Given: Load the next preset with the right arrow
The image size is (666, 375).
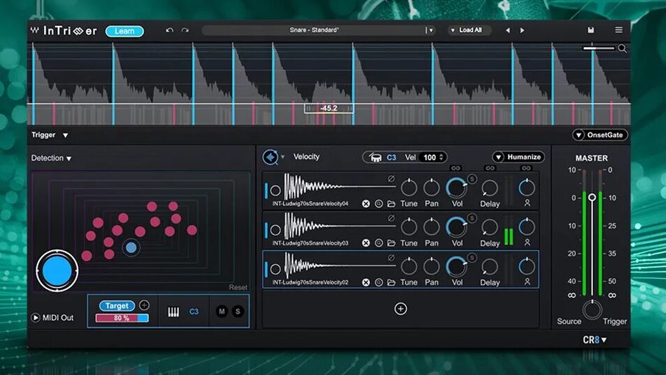Looking at the screenshot, I should (522, 31).
